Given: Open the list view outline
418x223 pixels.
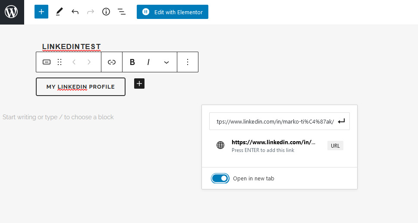Looking at the screenshot, I should 122,12.
